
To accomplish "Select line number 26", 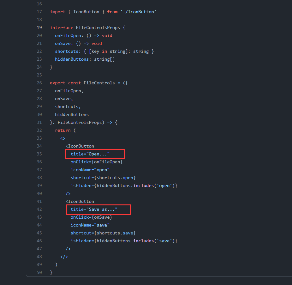I will click(x=39, y=83).
